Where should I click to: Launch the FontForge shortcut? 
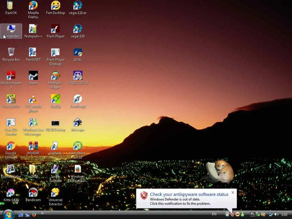78,101
